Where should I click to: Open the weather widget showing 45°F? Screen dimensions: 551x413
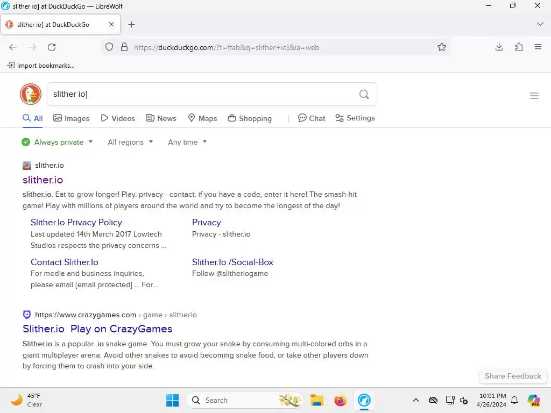point(26,400)
